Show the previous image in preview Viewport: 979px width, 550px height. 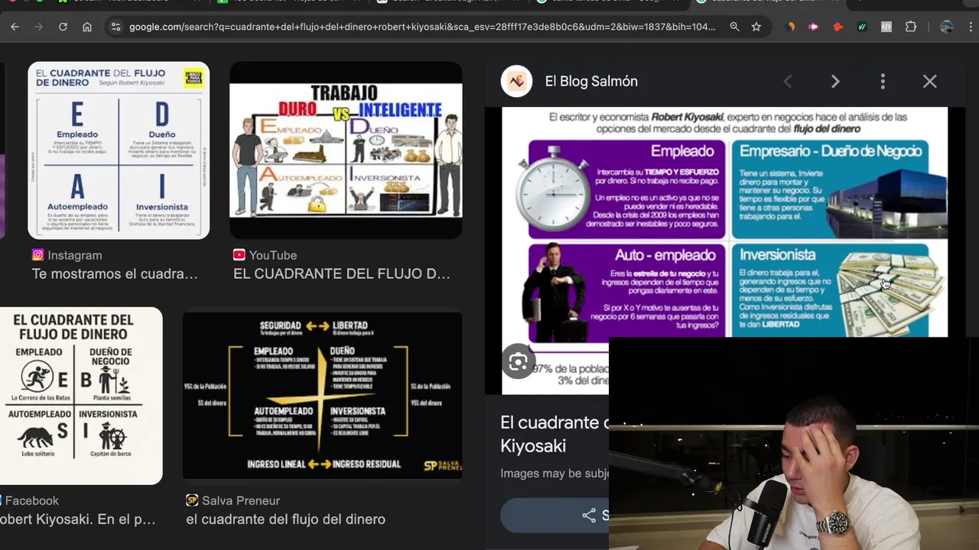[x=787, y=81]
